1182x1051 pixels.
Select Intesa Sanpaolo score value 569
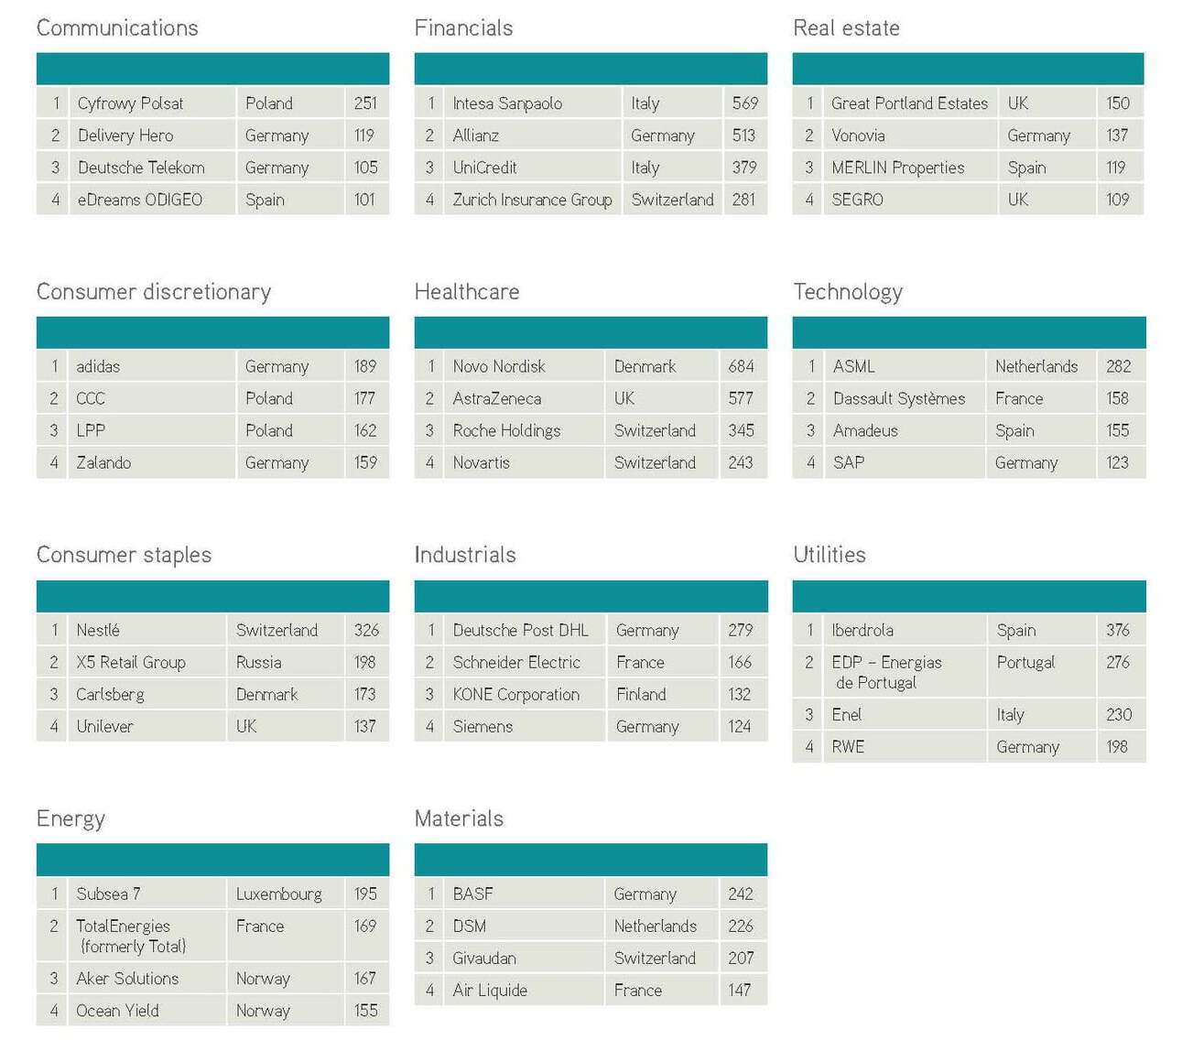[744, 103]
